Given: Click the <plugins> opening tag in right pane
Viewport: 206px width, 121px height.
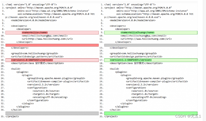Looking at the screenshot, I should [x=121, y=72].
